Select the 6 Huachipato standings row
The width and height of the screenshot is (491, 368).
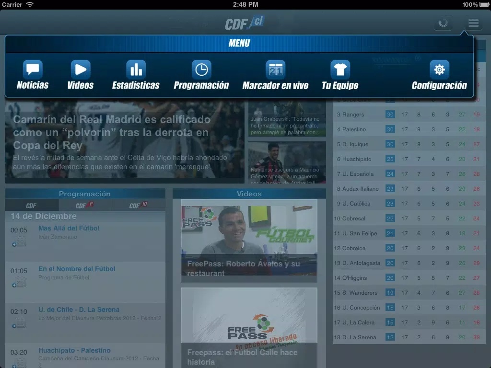click(409, 159)
